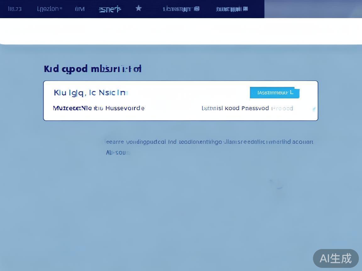The width and height of the screenshot is (362, 271).
Task: Click the icon next to the "lareseujar" nav item
Action: pos(197,9)
